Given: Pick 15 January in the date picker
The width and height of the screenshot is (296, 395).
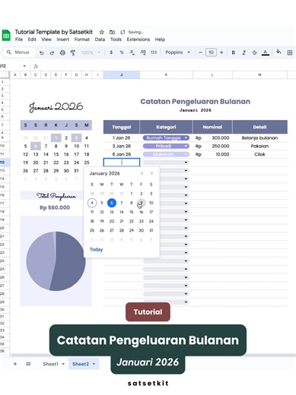Looking at the screenshot, I should click(x=132, y=212).
